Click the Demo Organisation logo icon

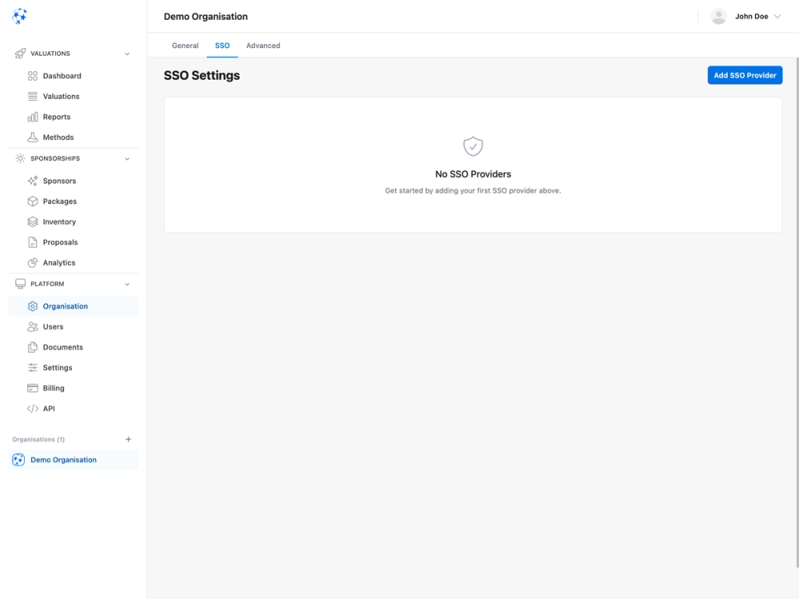[x=18, y=459]
